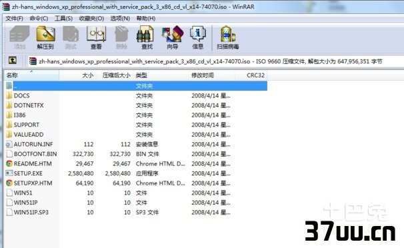This screenshot has height=248, width=404.
Task: Select the DOCS folder name
Action: [21, 96]
